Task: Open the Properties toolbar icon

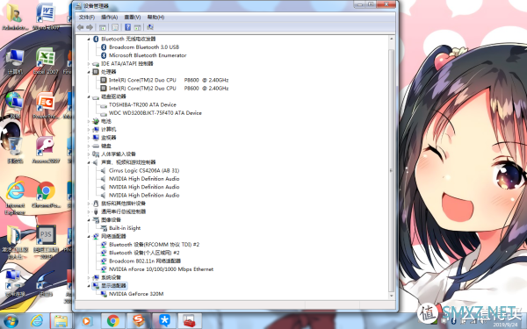Action: pos(115,27)
